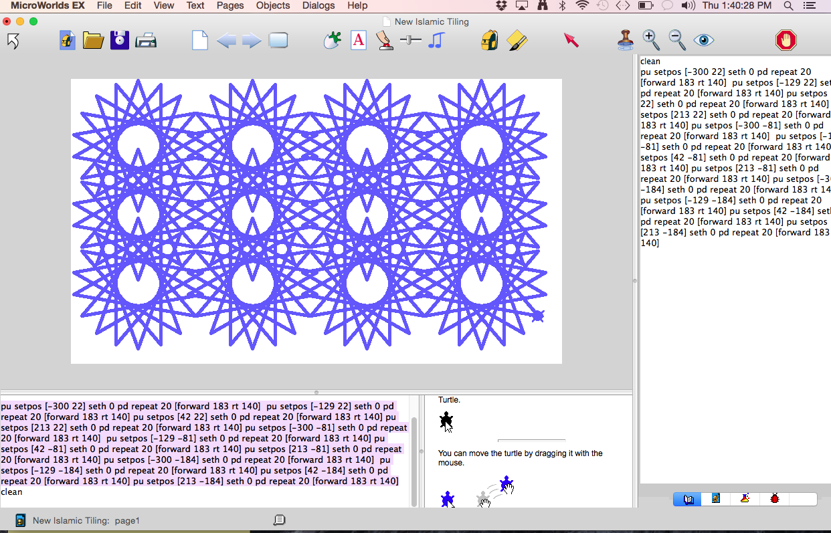This screenshot has width=831, height=533.
Task: Click the Next Page right arrow button
Action: point(252,41)
